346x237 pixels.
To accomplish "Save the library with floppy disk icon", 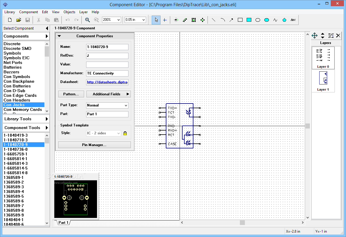I will (x=28, y=20).
